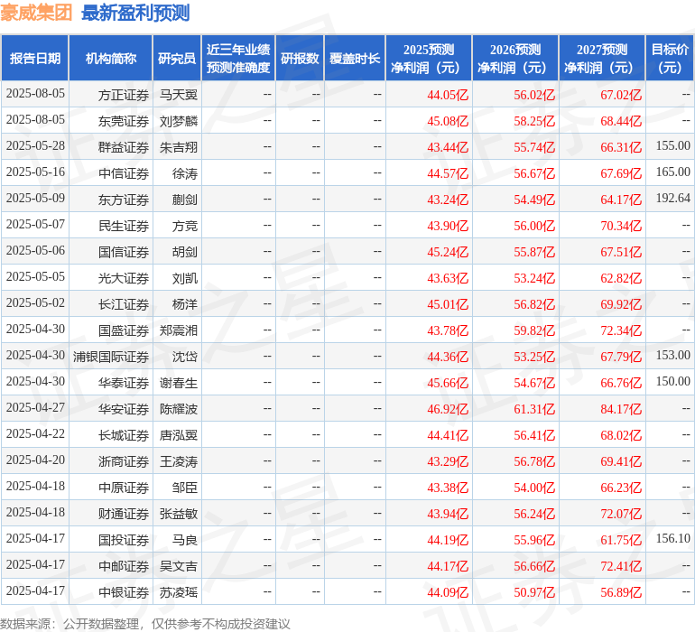Image resolution: width=695 pixels, height=632 pixels.
Task: Click the date 2025-04-22
Action: point(35,433)
